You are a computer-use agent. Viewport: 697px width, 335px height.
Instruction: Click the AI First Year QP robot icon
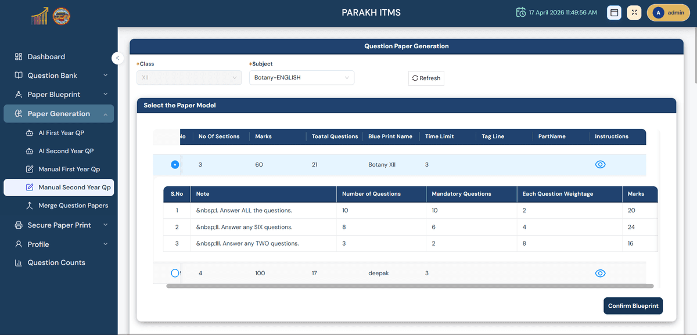pyautogui.click(x=30, y=133)
